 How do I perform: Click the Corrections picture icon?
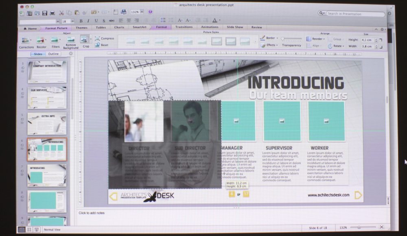(26, 40)
